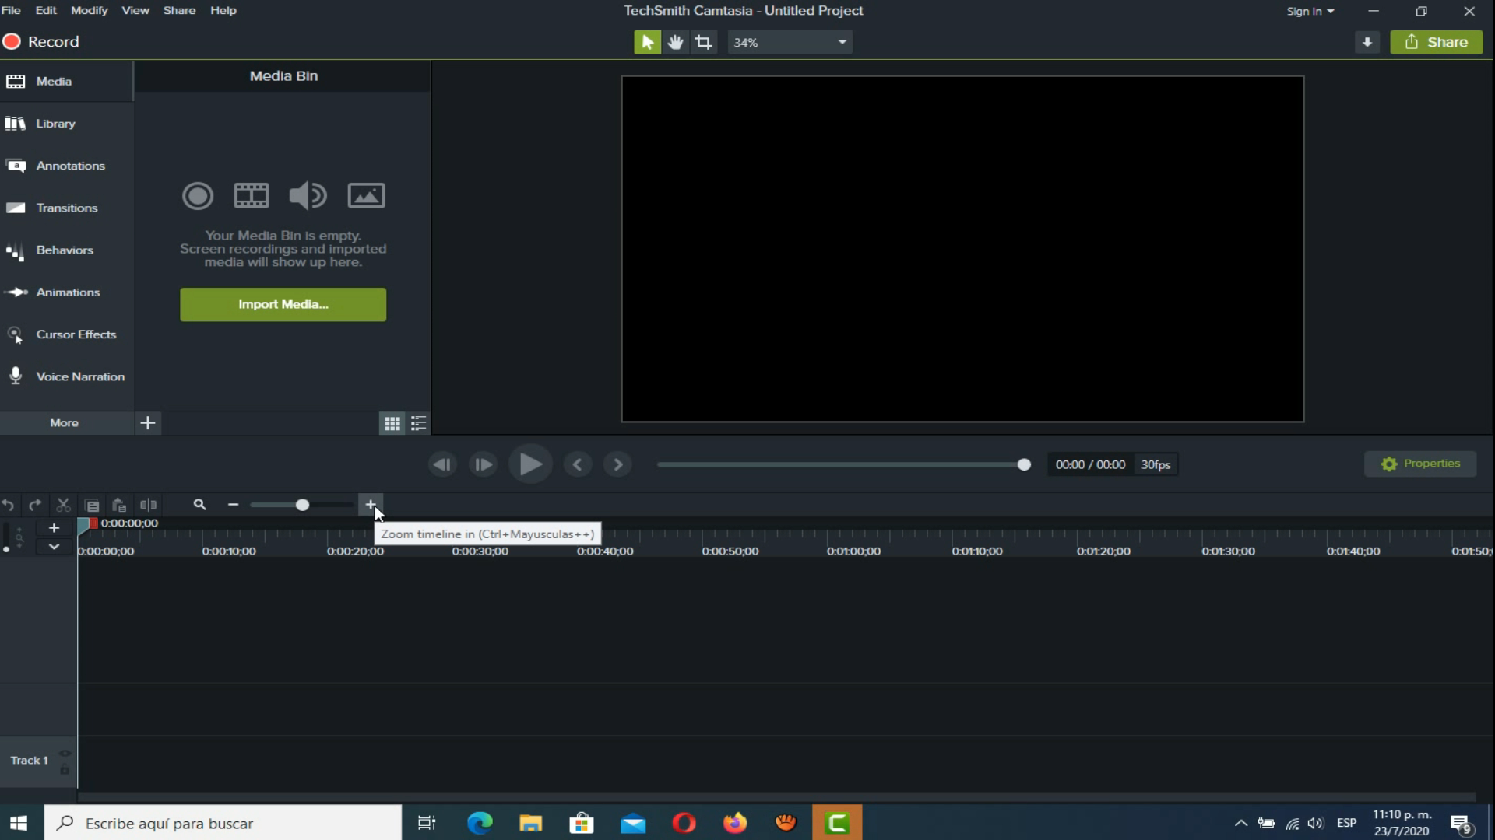Jump to previous media with left chevron
Screen dimensions: 1495x840
577,464
